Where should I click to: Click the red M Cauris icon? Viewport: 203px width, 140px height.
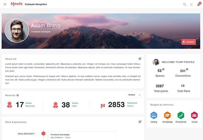pyautogui.click(x=103, y=106)
